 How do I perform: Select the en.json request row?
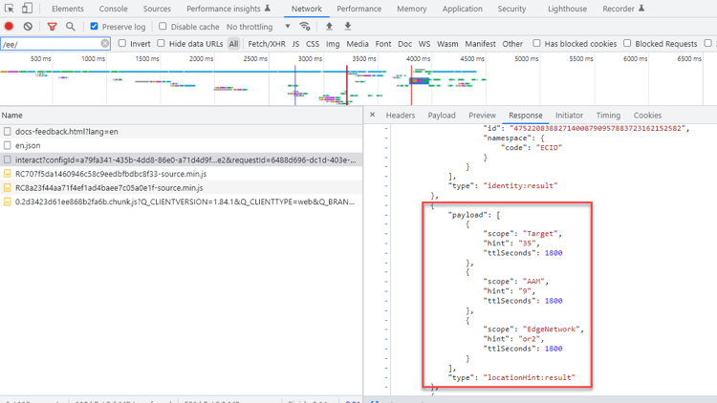(28, 145)
